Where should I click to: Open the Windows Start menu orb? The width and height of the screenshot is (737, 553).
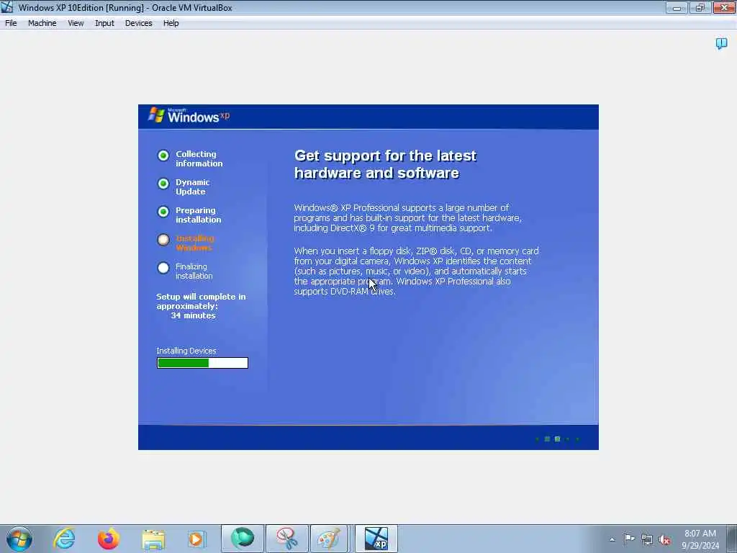coord(19,539)
